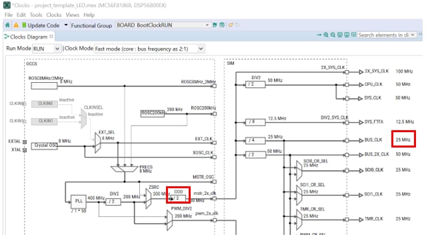
Task: Click the undo arrow icon in toolbar
Action: pos(231,25)
